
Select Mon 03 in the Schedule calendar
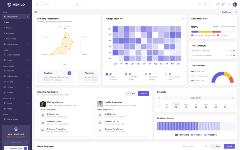point(186,106)
